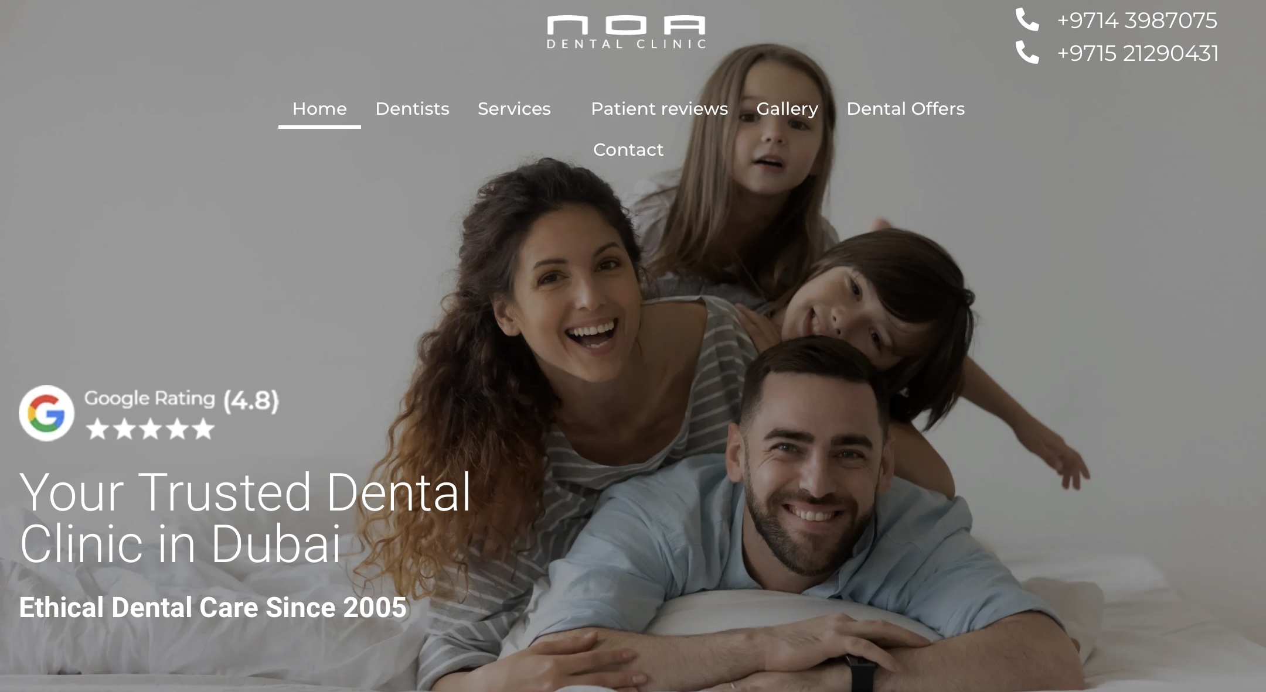Click the NOA Dental Clinic logo
1266x692 pixels.
tap(626, 32)
